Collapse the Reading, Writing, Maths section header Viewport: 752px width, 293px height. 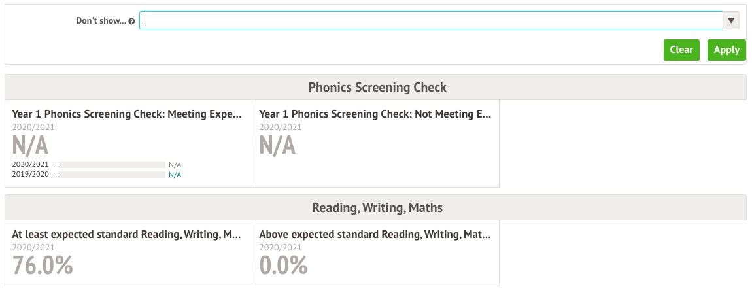(x=375, y=207)
